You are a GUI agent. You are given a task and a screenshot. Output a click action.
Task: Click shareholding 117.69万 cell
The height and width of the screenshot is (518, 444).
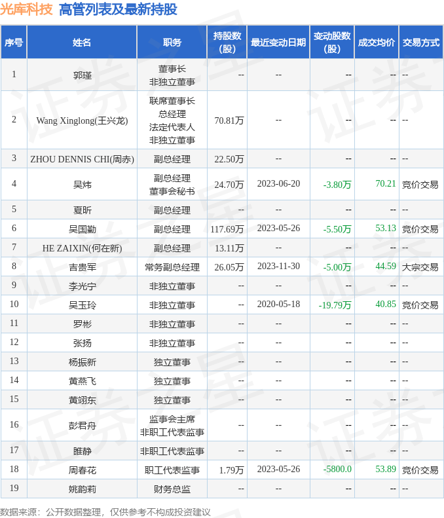pyautogui.click(x=227, y=229)
